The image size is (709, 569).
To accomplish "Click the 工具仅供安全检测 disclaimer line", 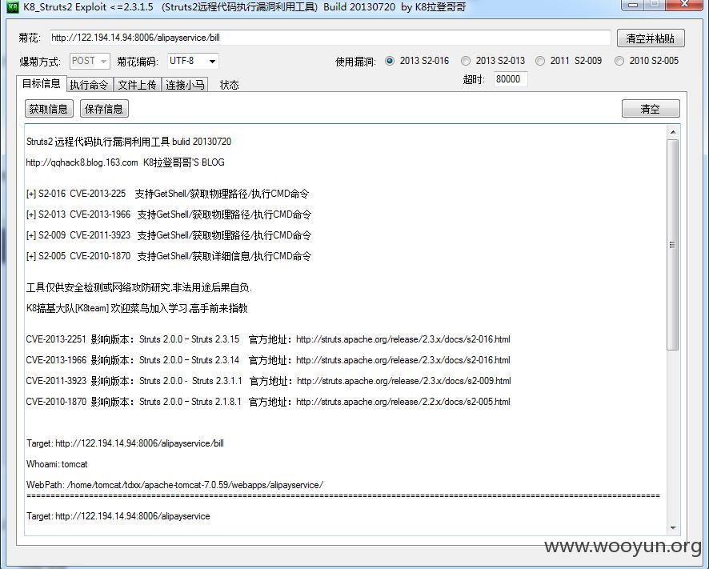I will [138, 287].
